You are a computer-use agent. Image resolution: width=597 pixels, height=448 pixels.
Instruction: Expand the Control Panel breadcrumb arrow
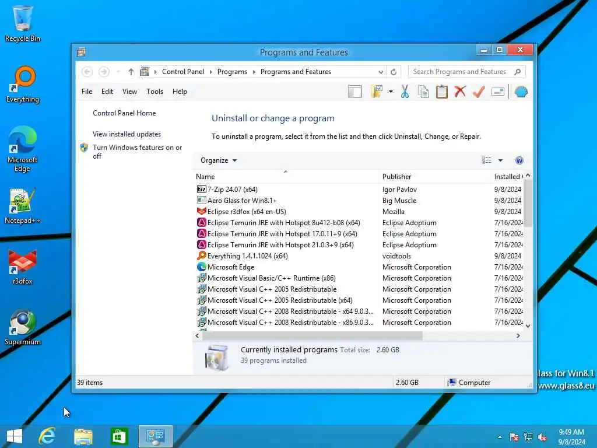(210, 72)
